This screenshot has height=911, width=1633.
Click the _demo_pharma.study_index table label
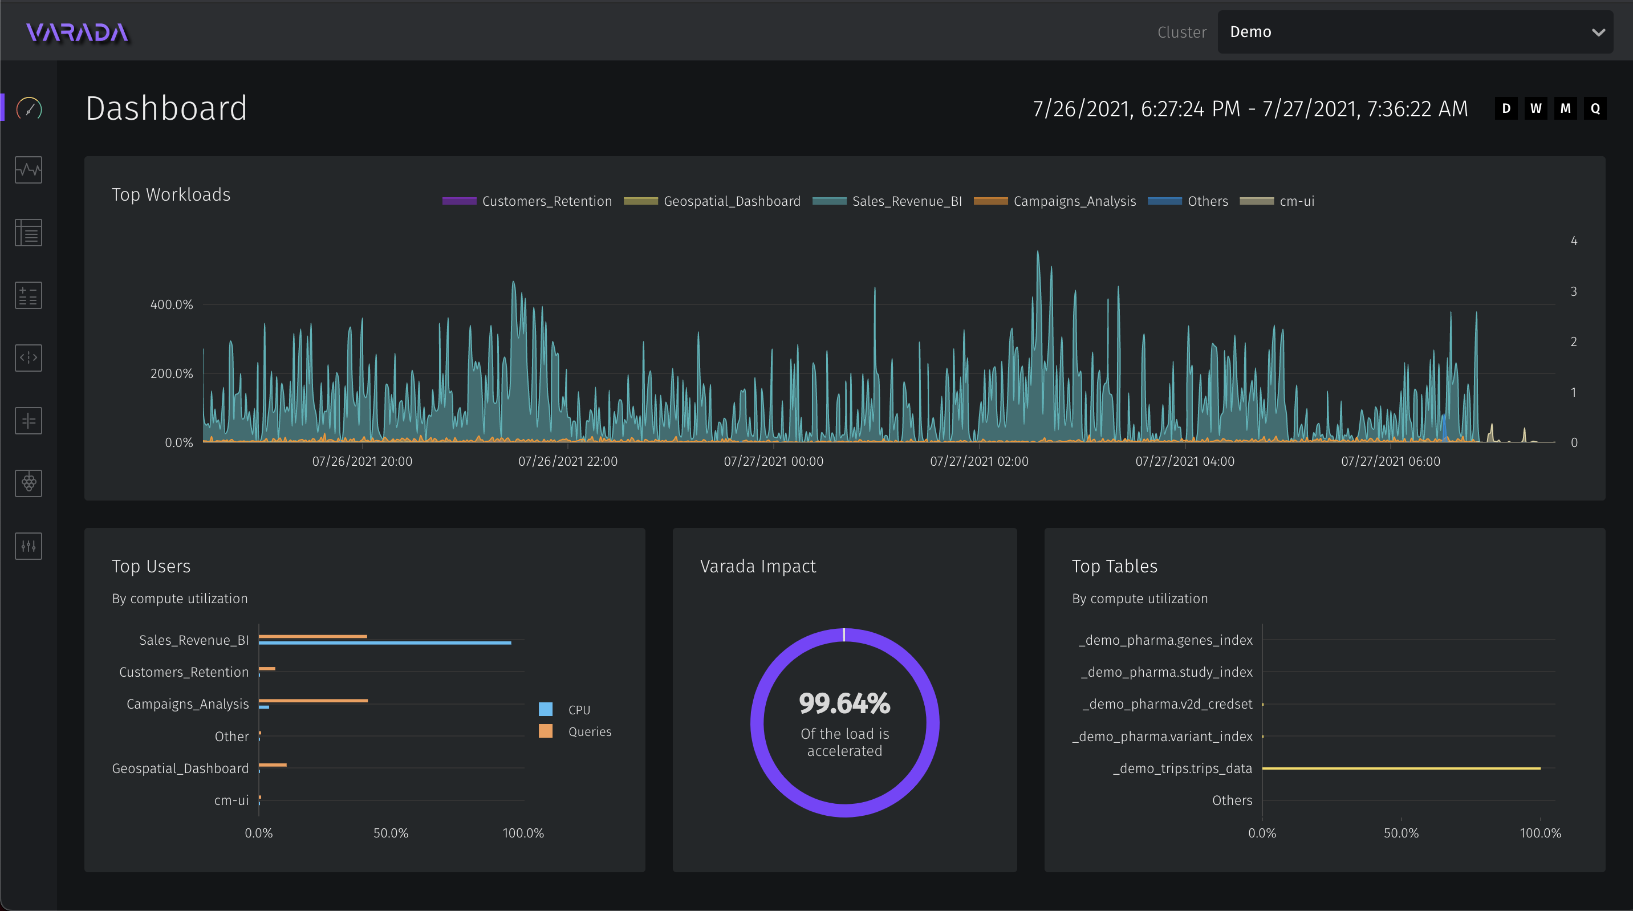tap(1167, 672)
